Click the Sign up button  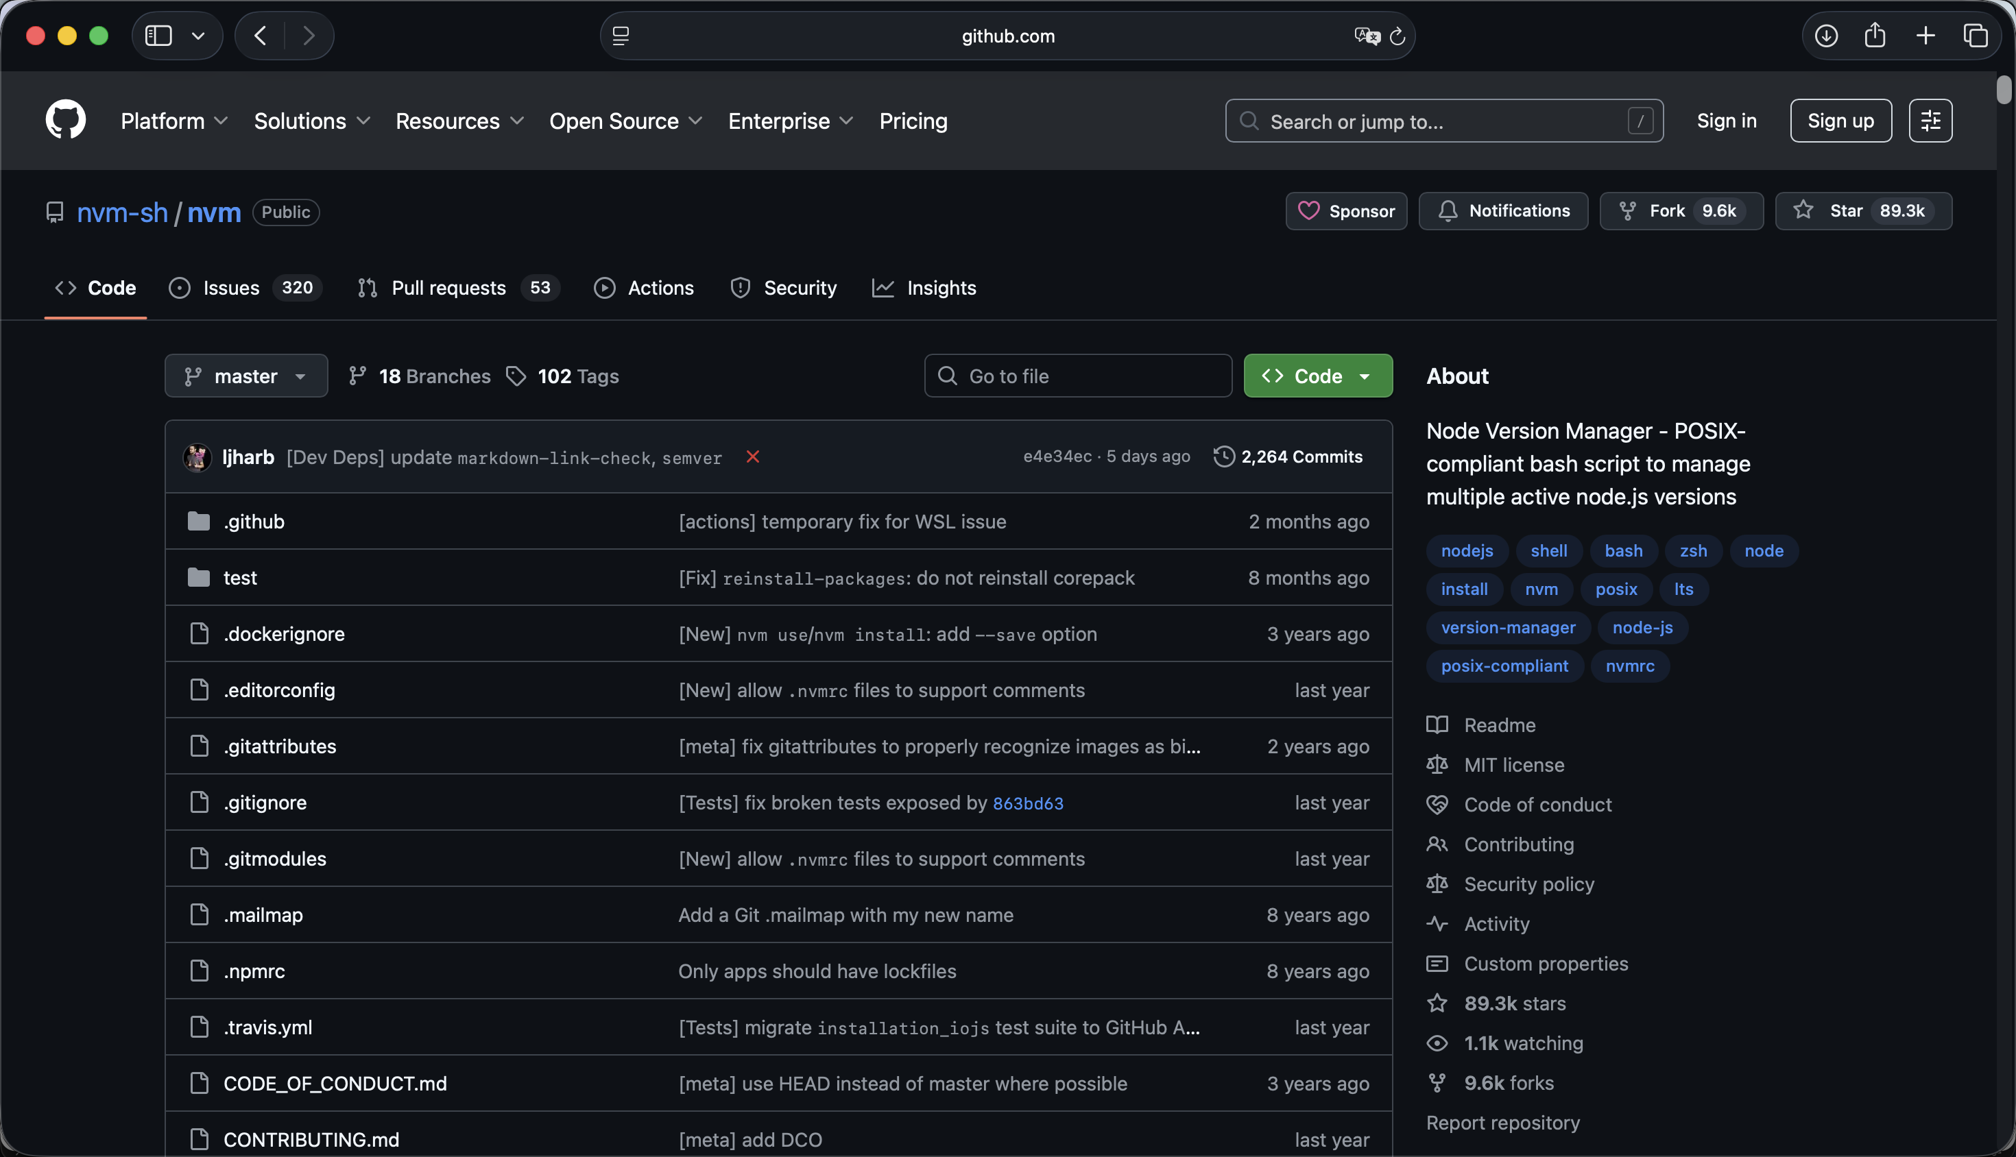pos(1840,121)
